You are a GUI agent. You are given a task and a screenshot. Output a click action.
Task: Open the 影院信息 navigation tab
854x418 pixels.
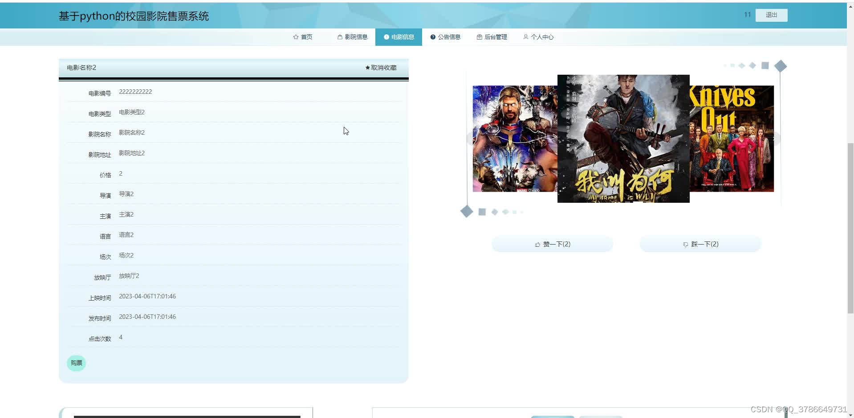pos(353,37)
